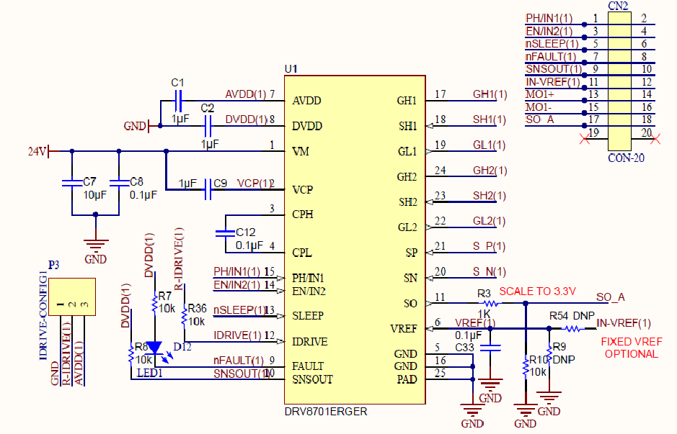The image size is (677, 434).
Task: Click the no-connect X on CN2 pin 19
Action: [x=585, y=139]
